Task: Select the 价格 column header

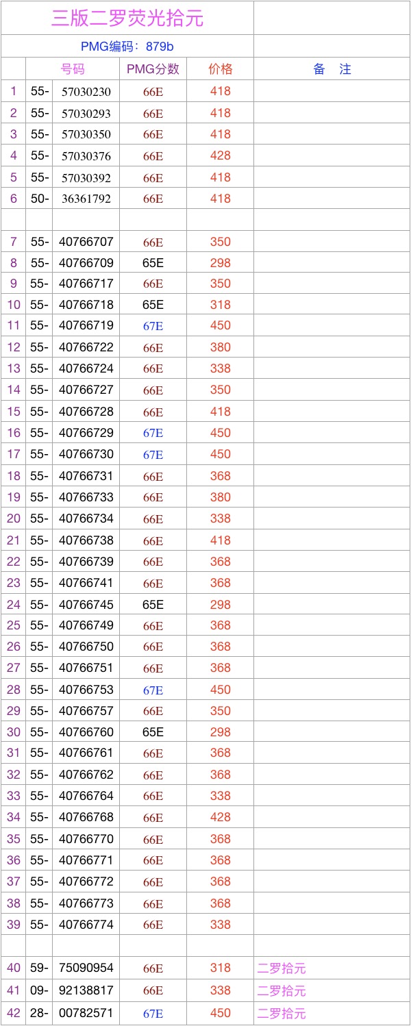Action: tap(220, 69)
